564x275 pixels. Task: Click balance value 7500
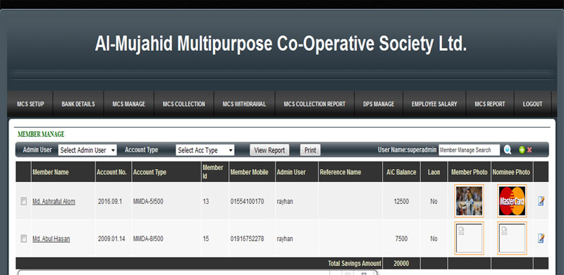(x=401, y=238)
